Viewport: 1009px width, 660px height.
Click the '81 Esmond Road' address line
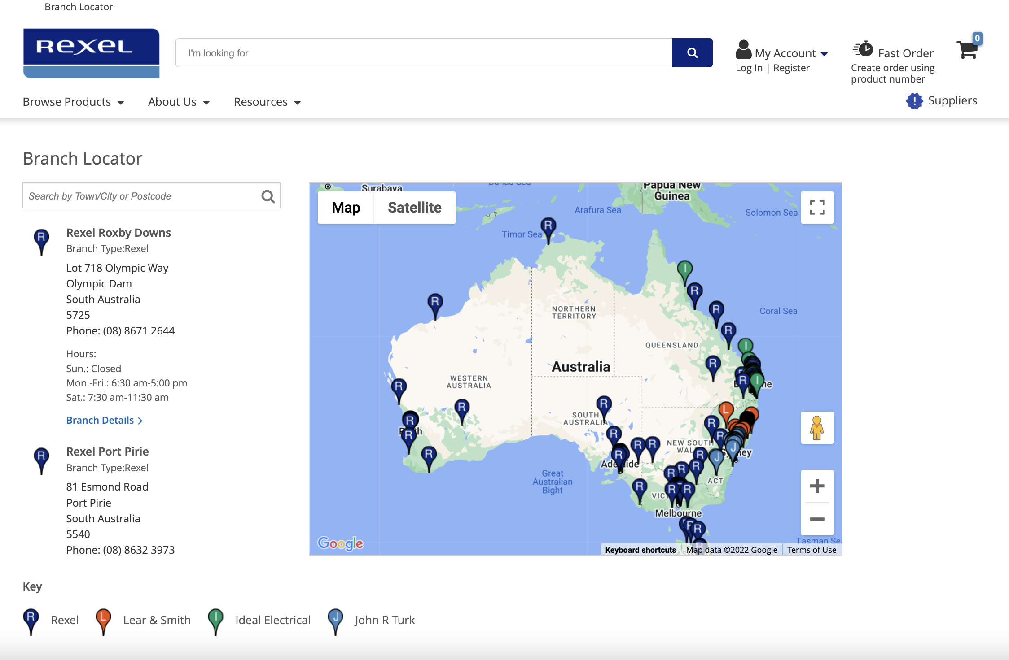pos(107,487)
